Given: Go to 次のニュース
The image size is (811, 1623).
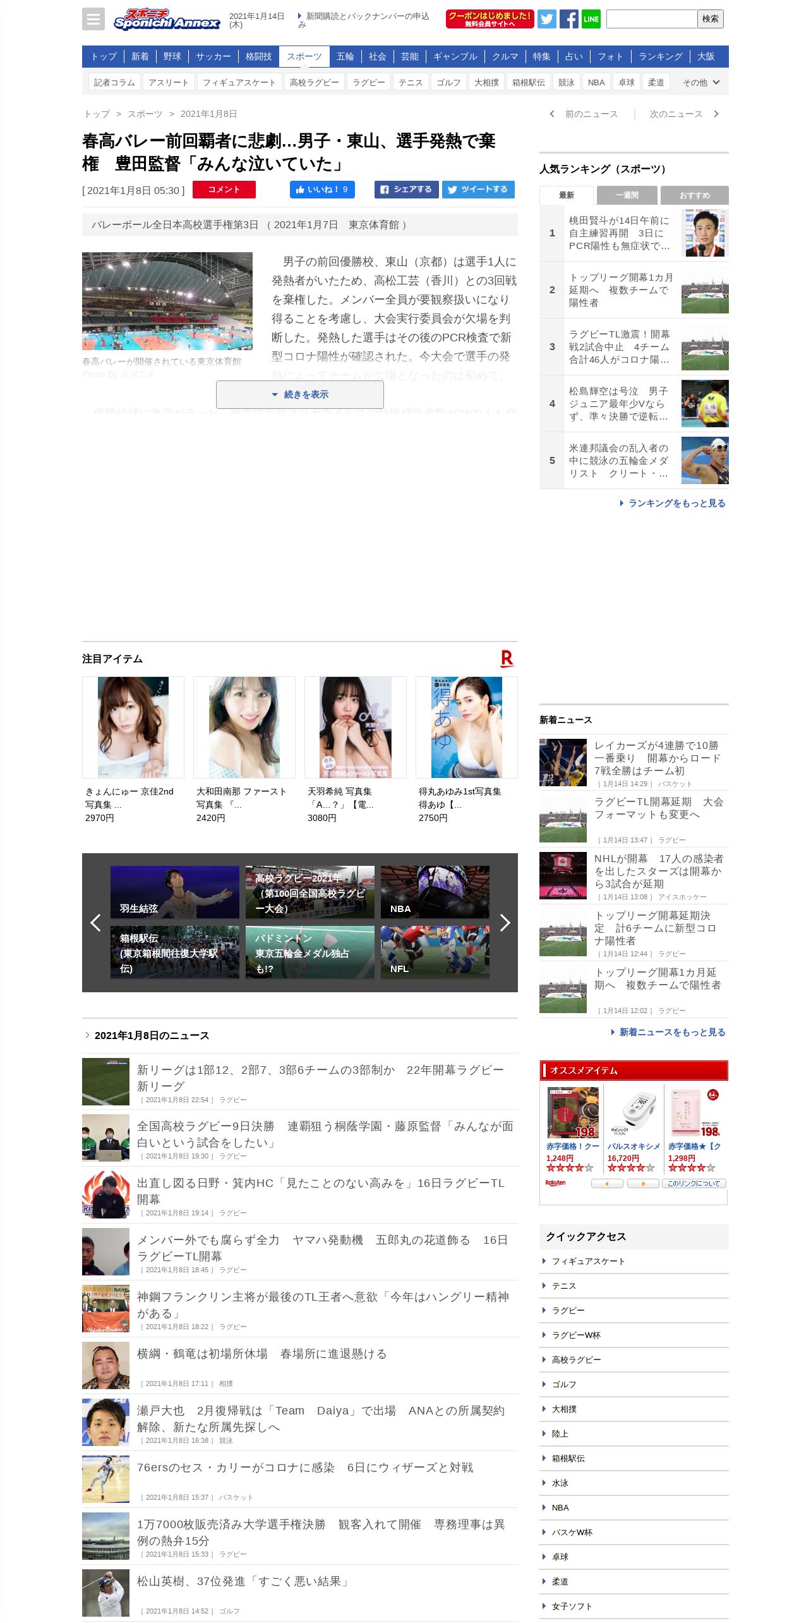Looking at the screenshot, I should [684, 114].
